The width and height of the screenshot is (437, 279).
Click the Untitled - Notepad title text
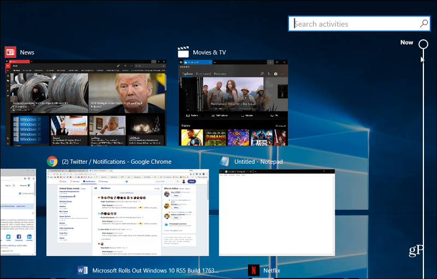click(258, 162)
